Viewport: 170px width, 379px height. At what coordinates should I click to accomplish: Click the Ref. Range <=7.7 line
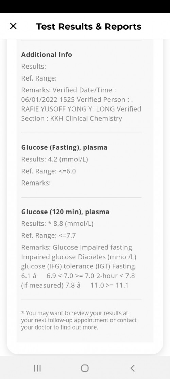[49, 236]
